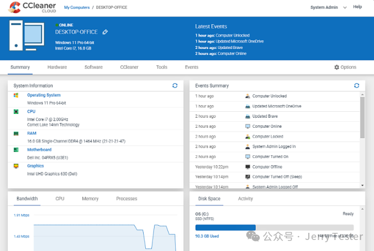374x251 pixels.
Task: Click the desktop computer image in header
Action: click(x=27, y=36)
